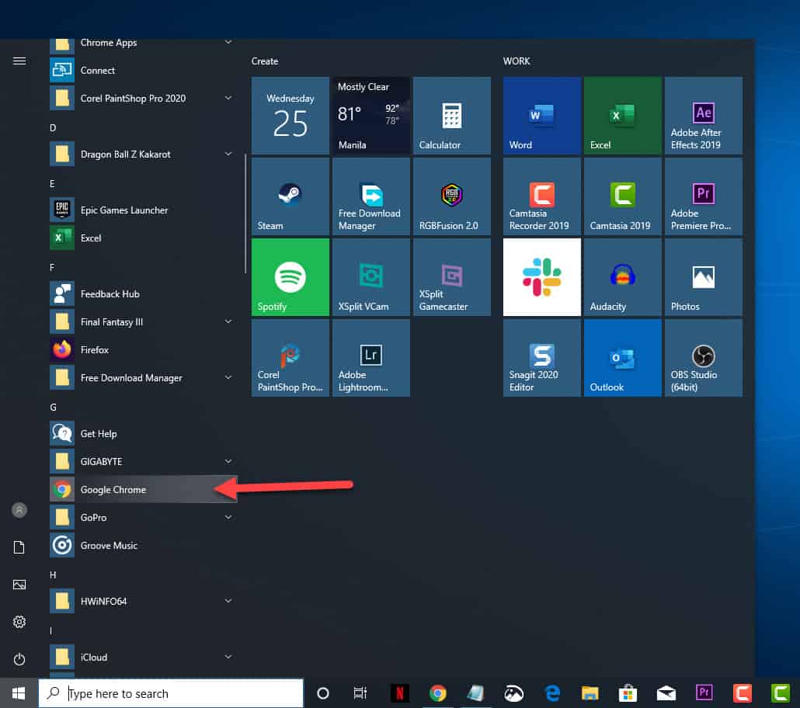The image size is (800, 708).
Task: Click the Windows Start button
Action: [x=19, y=693]
